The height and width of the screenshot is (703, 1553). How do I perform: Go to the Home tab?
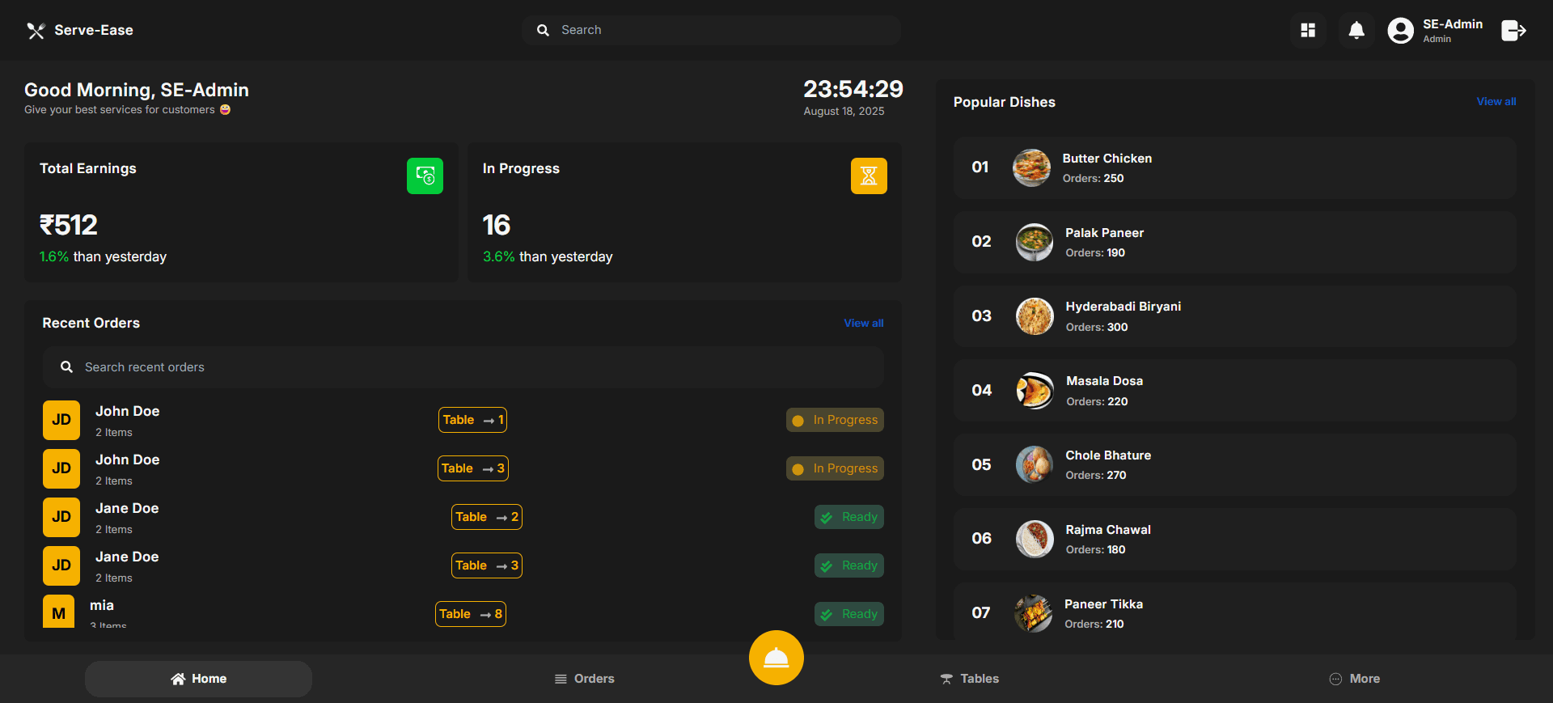tap(198, 679)
